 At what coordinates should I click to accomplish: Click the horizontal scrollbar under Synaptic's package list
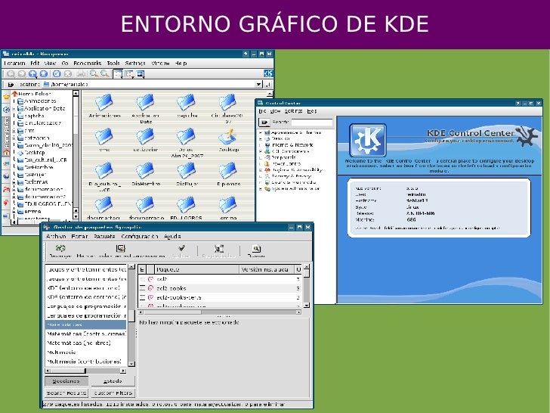[x=219, y=312]
